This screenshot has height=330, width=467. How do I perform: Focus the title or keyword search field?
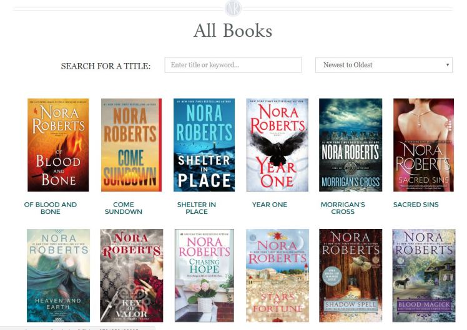point(233,65)
